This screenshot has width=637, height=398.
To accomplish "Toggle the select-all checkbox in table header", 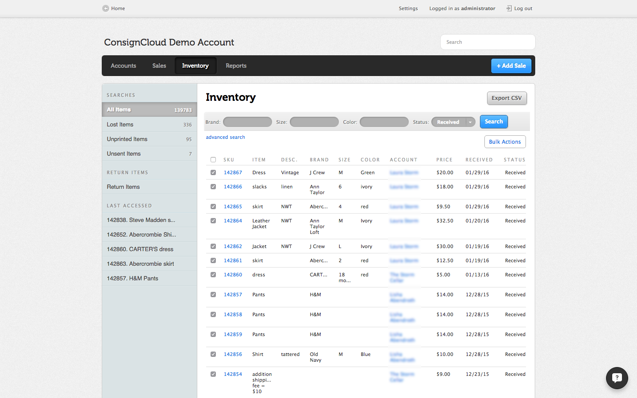I will coord(213,160).
